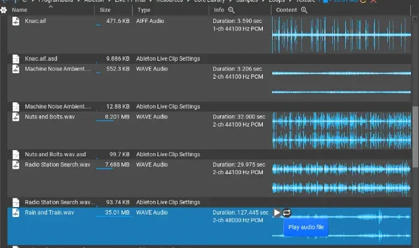Click the Rain and Train.wav file icon

point(16,213)
